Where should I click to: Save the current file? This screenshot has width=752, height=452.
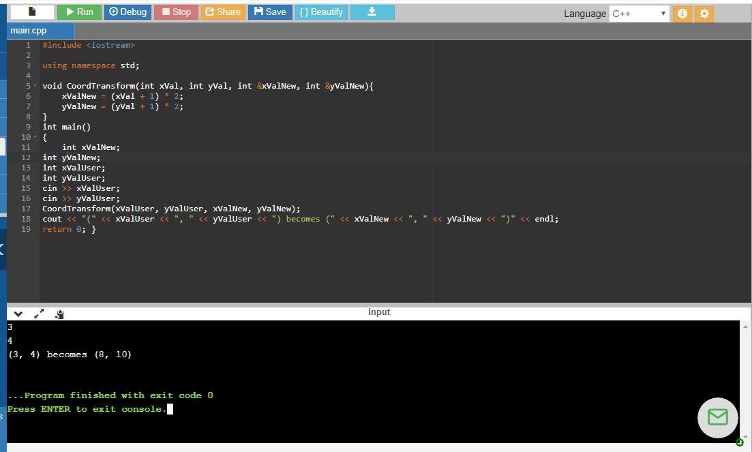[270, 12]
